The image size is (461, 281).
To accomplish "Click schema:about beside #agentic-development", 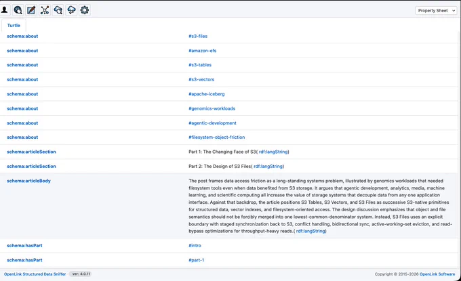I will 22,123.
